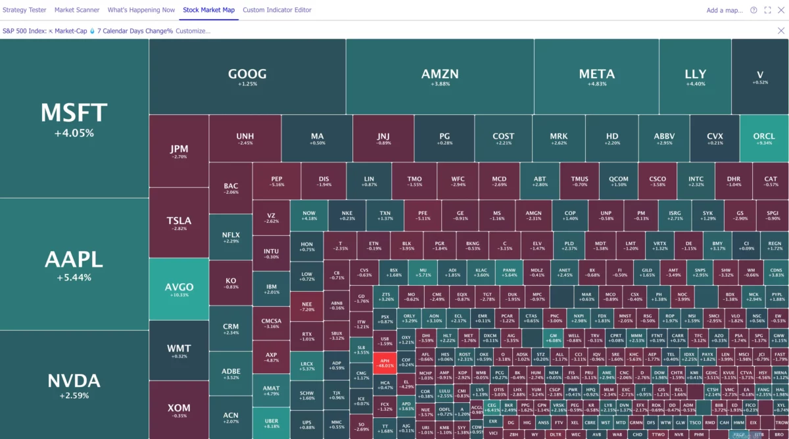Open the help question-mark icon
The height and width of the screenshot is (439, 789).
753,10
